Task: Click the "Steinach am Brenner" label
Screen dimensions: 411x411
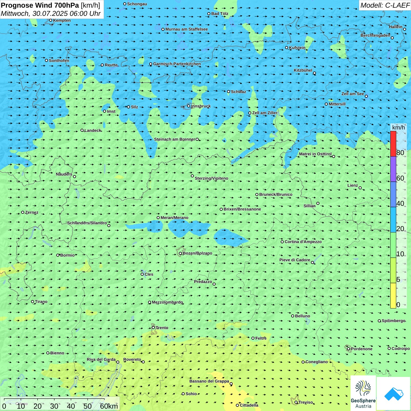Action: click(175, 139)
